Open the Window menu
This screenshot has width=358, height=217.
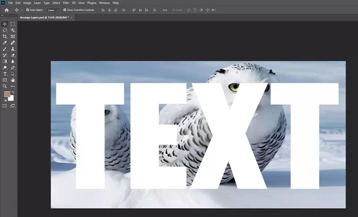click(x=104, y=3)
